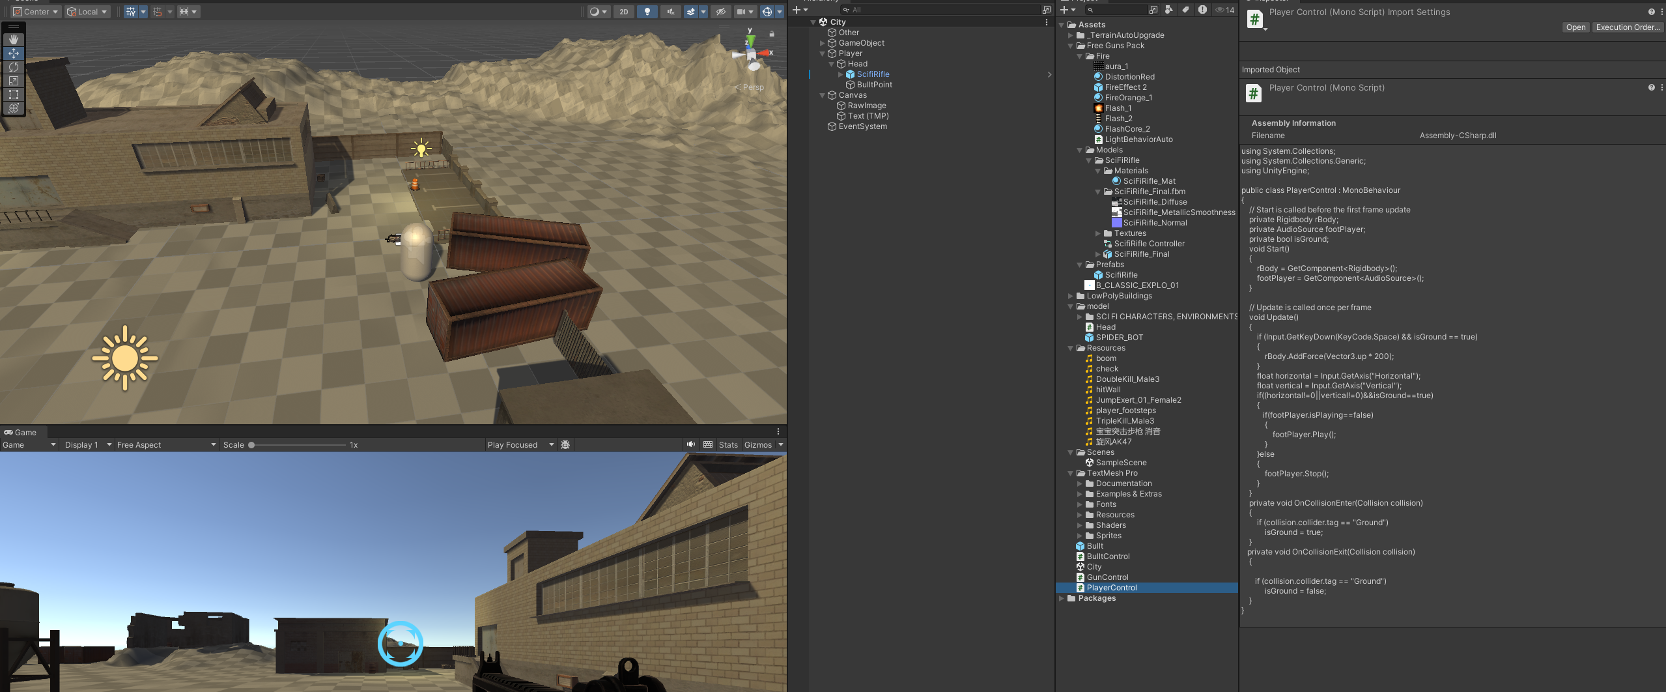
Task: Collapse the Canvas object in Hierarchy
Action: click(823, 95)
